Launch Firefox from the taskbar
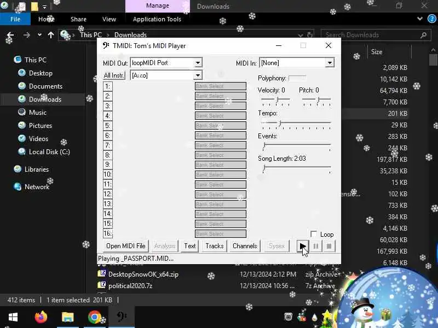This screenshot has width=438, height=328. coord(41,317)
